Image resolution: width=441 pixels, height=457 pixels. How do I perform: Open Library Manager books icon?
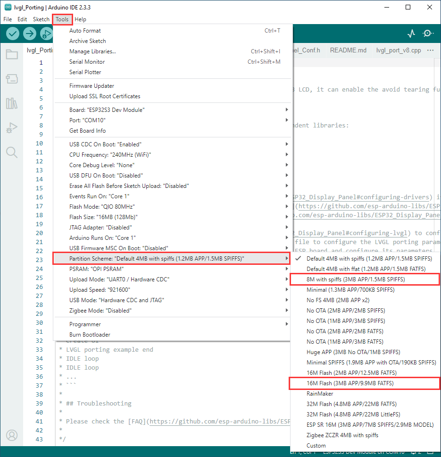point(12,103)
